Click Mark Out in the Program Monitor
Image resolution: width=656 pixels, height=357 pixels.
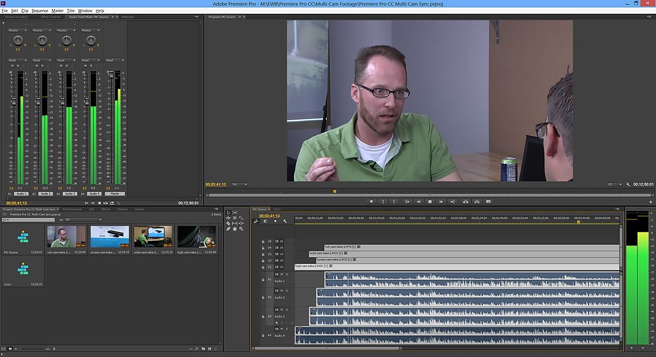point(394,201)
